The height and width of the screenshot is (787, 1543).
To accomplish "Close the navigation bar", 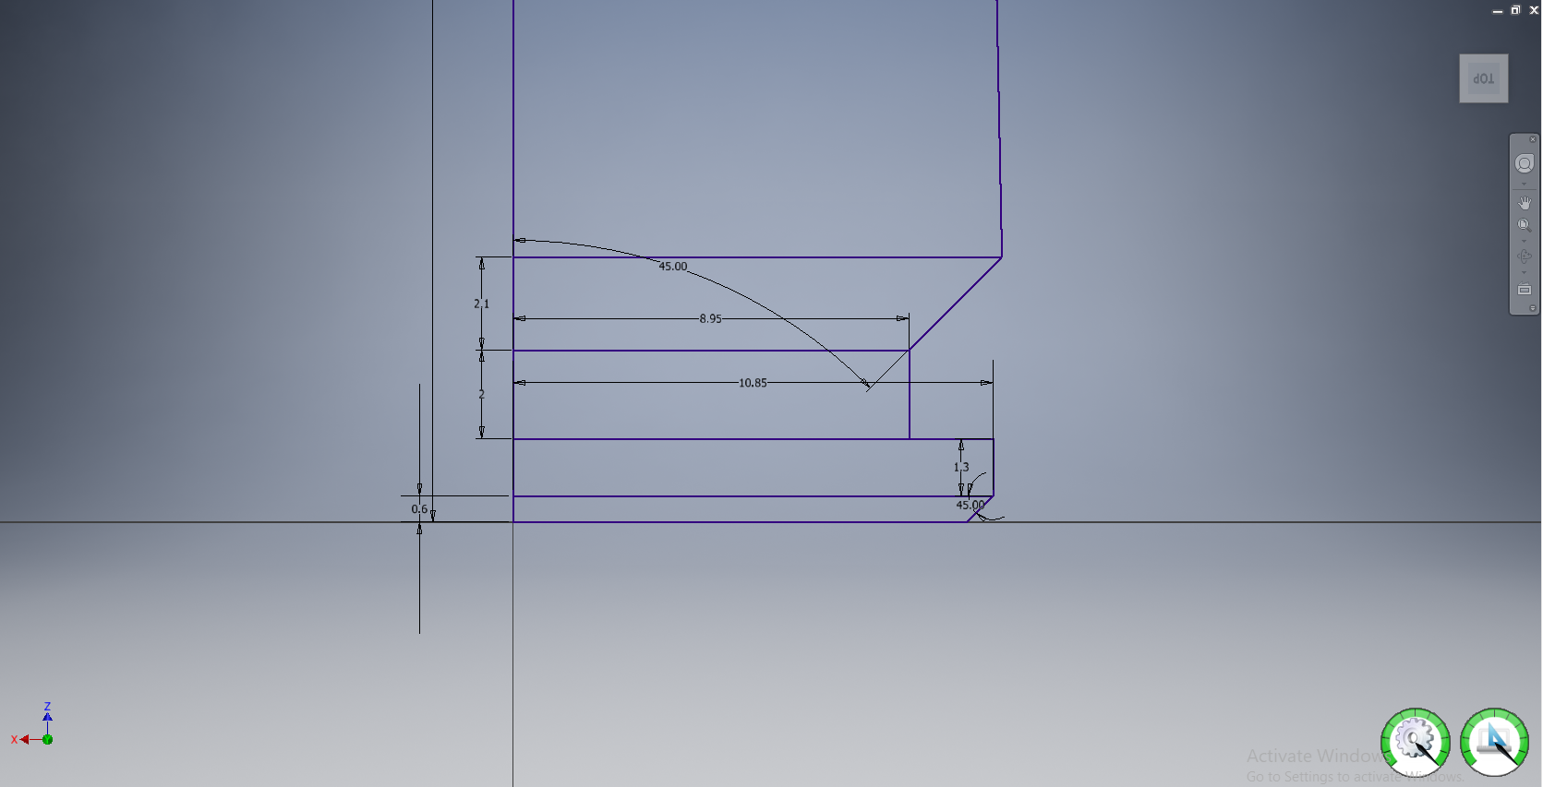I will click(x=1532, y=139).
